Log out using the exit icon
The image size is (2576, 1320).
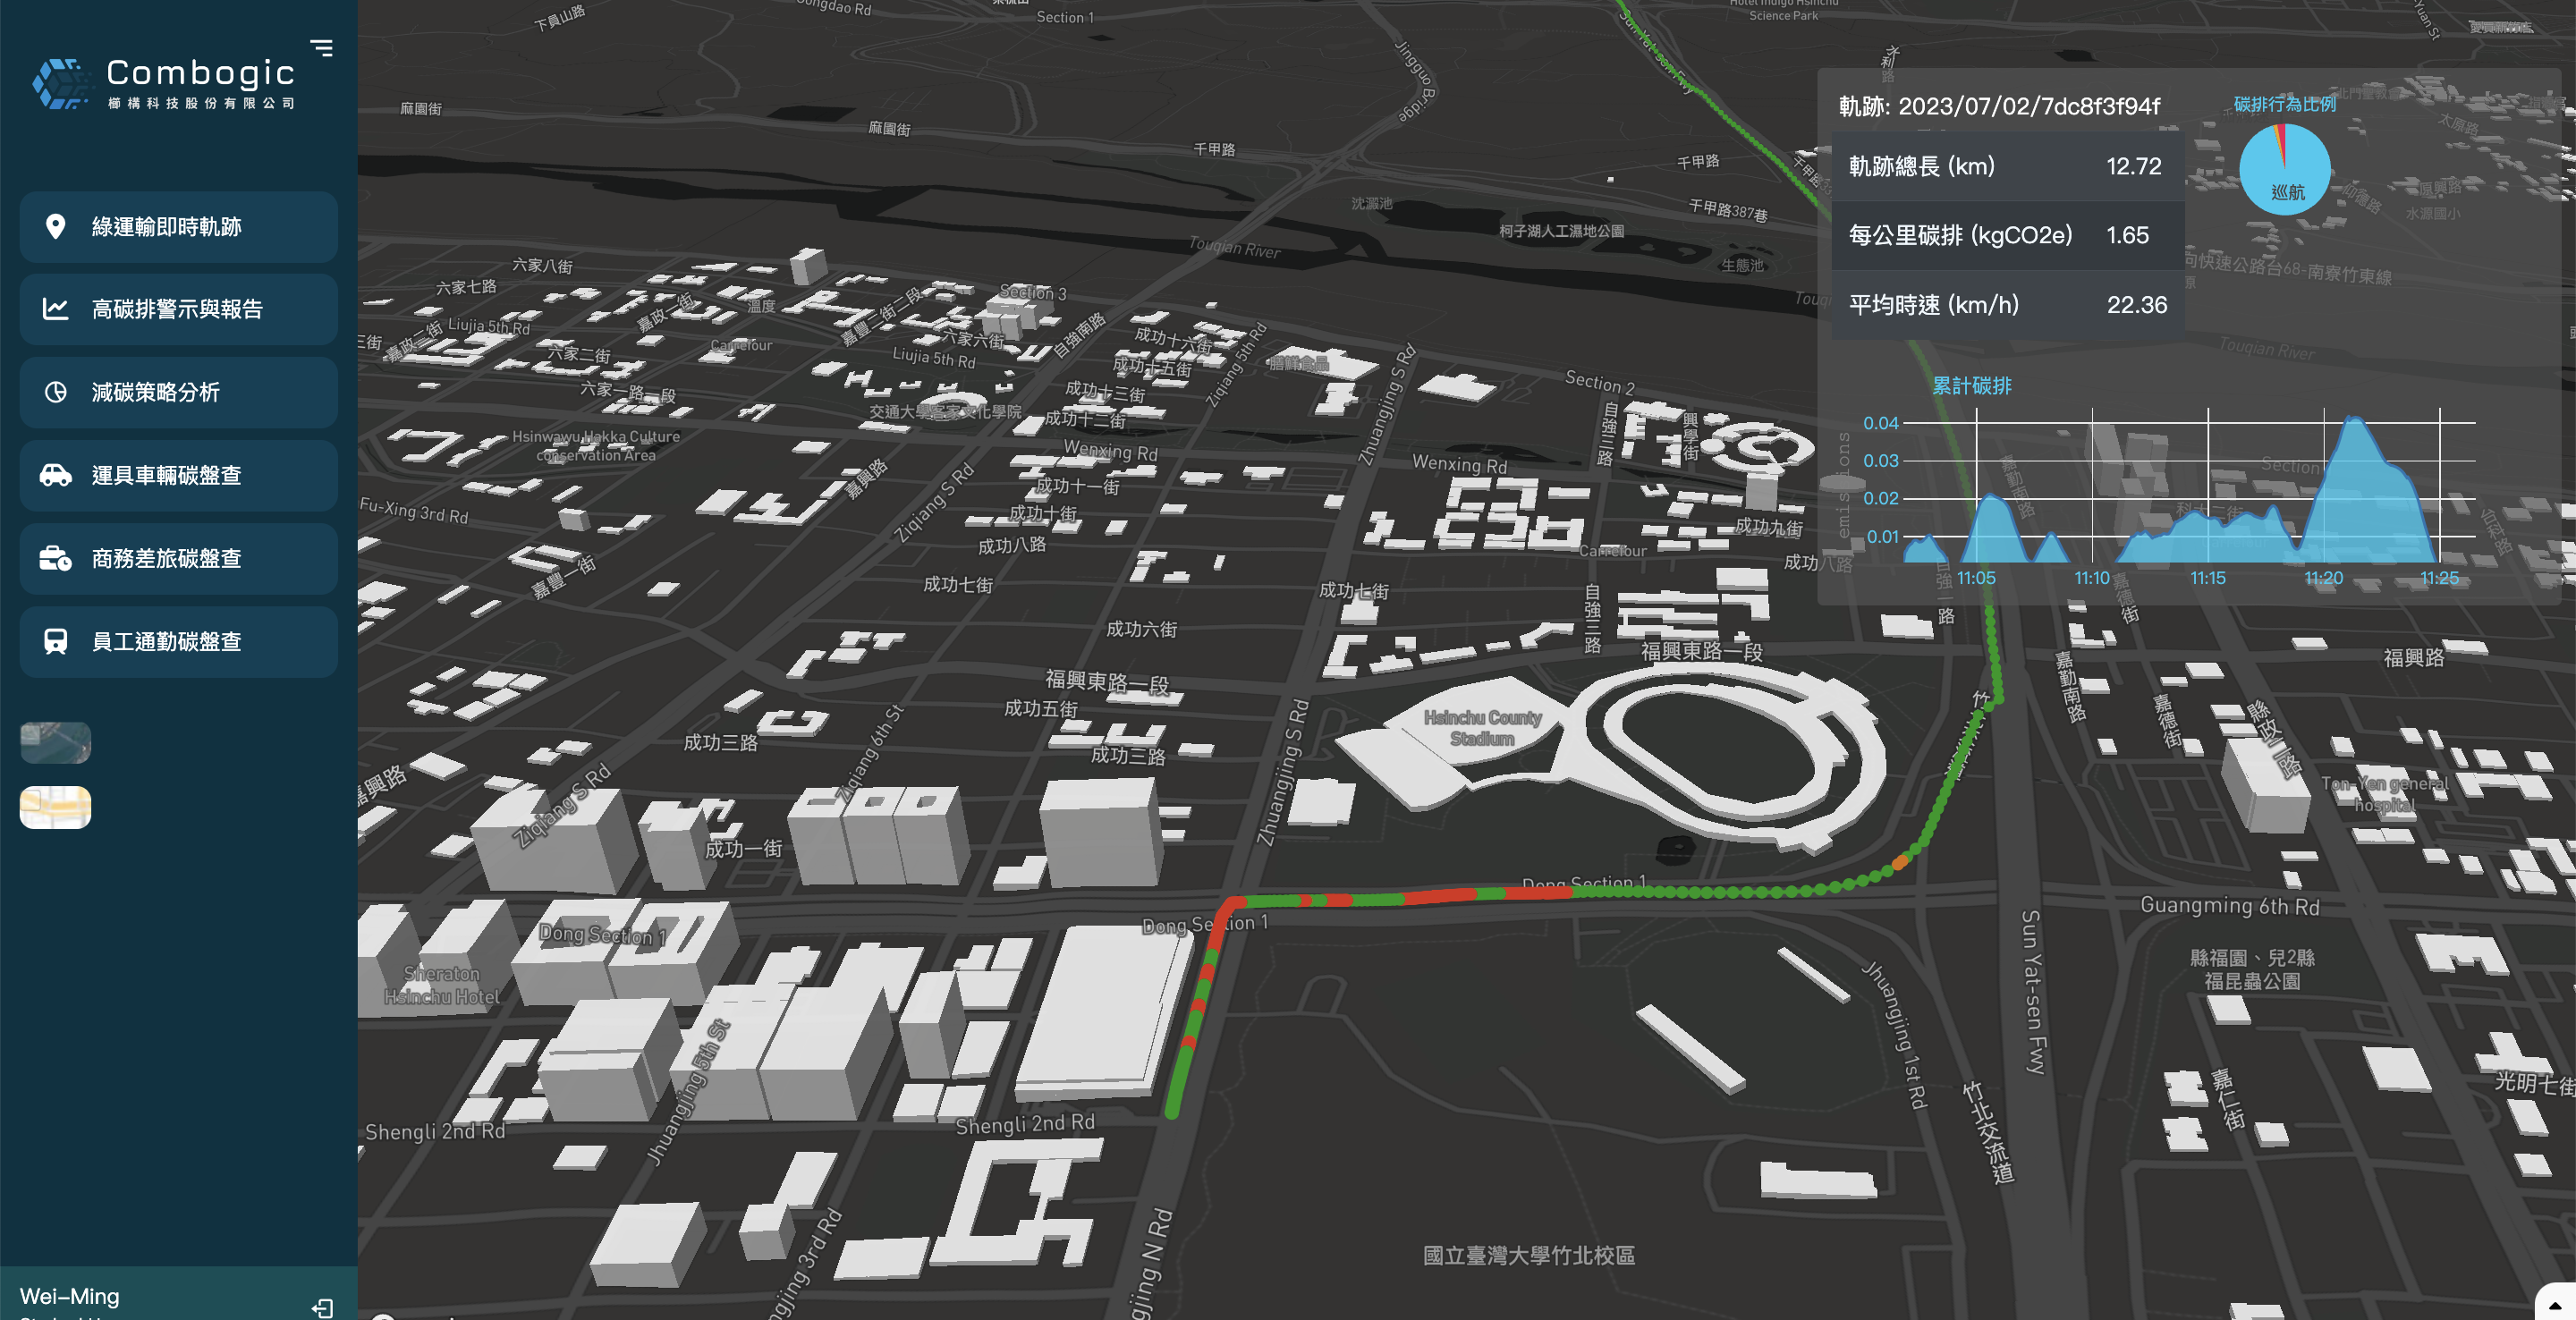(x=322, y=1307)
